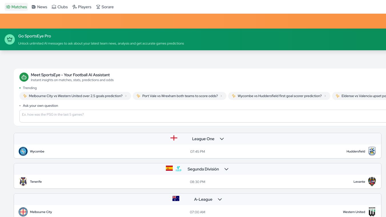Click the A-League header title

[x=203, y=199]
